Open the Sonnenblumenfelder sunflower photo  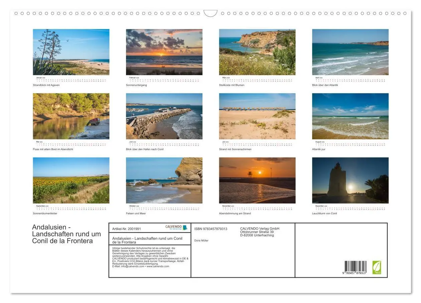click(x=71, y=180)
